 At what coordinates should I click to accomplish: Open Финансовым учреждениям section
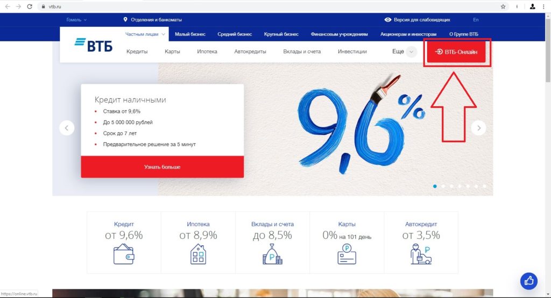339,34
